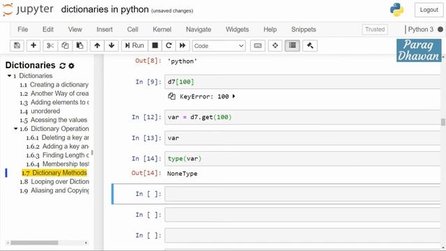Click the Python logo icon
The width and height of the screenshot is (446, 251).
tap(397, 10)
